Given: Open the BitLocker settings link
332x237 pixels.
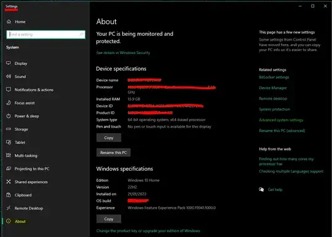Looking at the screenshot, I should click(274, 77).
